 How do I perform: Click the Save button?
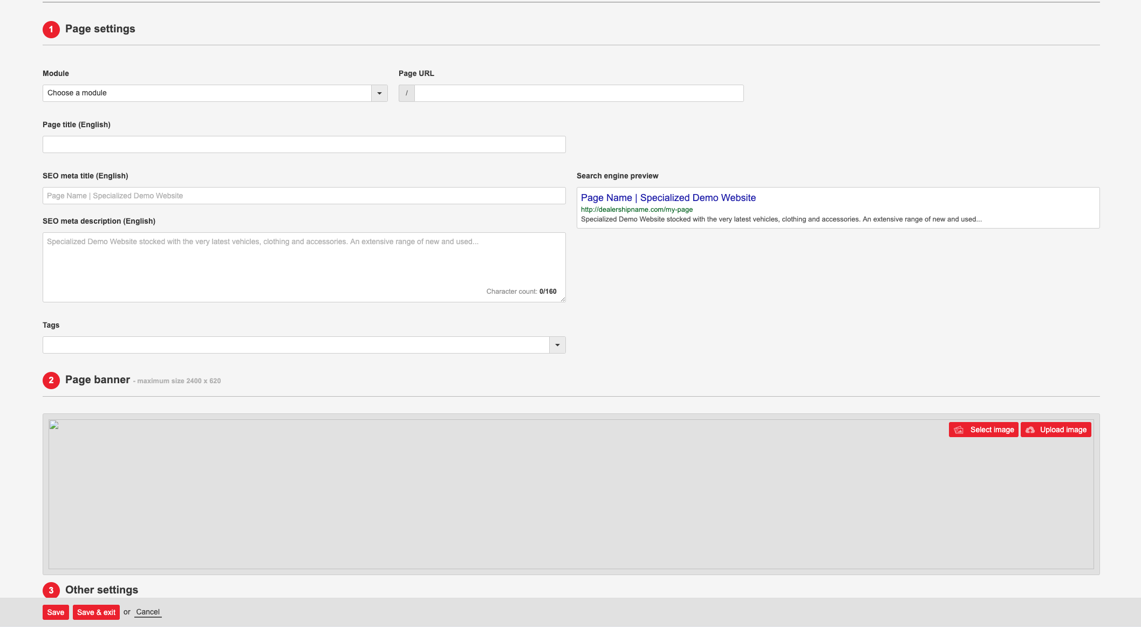click(56, 612)
